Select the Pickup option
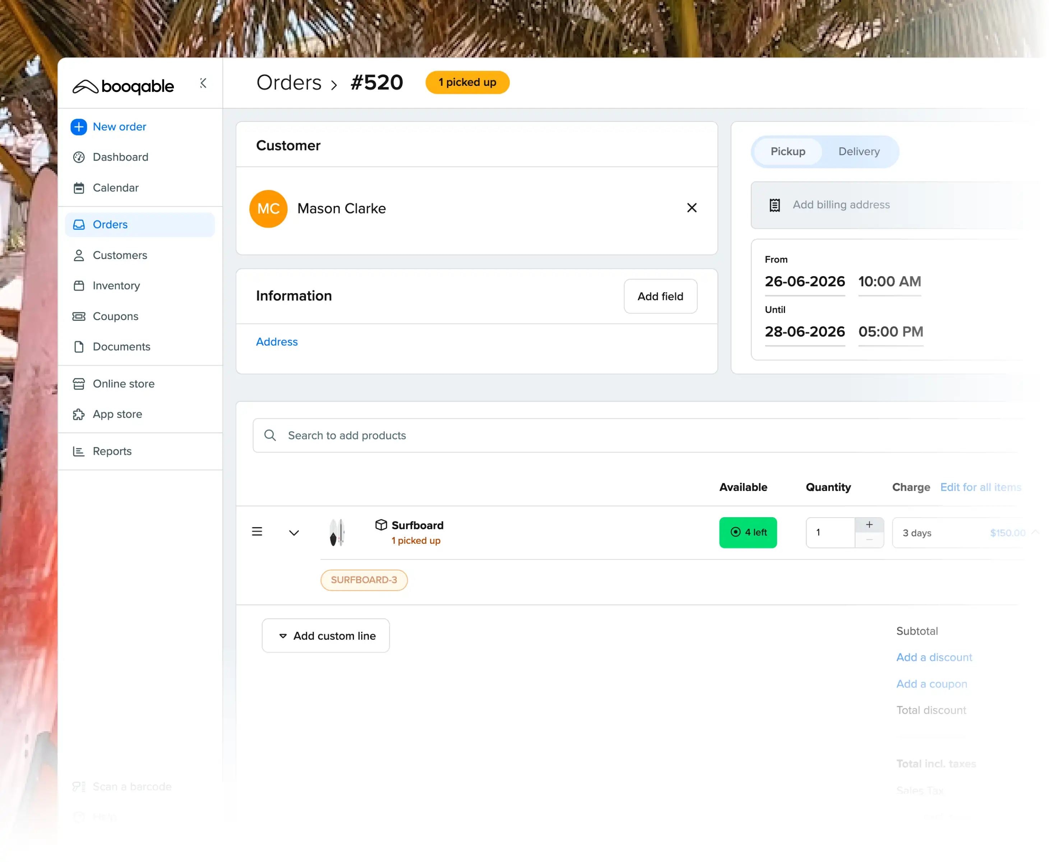The image size is (1049, 862). [788, 152]
